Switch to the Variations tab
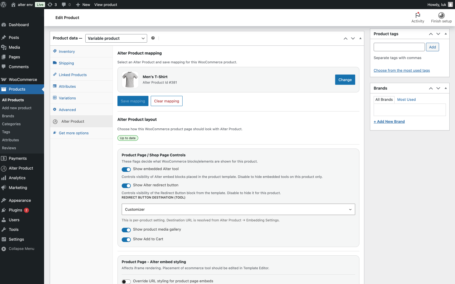Screen dimensions: 455x284 pos(67,98)
